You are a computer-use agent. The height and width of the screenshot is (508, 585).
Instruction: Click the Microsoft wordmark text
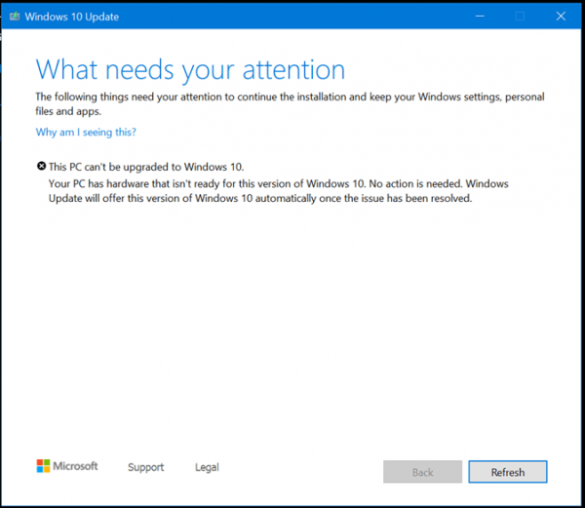point(75,466)
